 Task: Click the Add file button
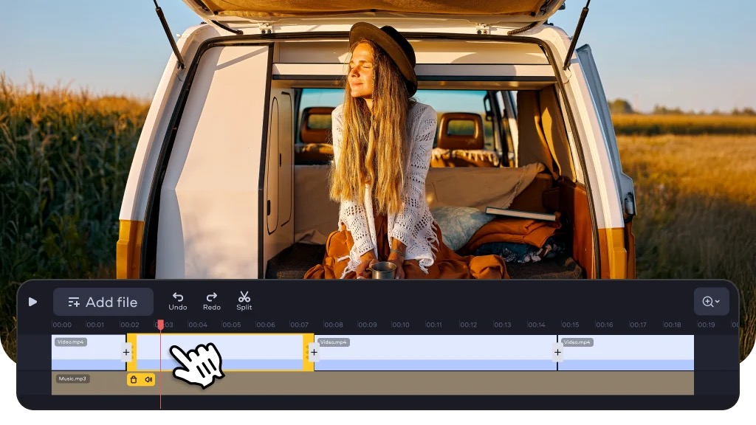click(x=103, y=302)
